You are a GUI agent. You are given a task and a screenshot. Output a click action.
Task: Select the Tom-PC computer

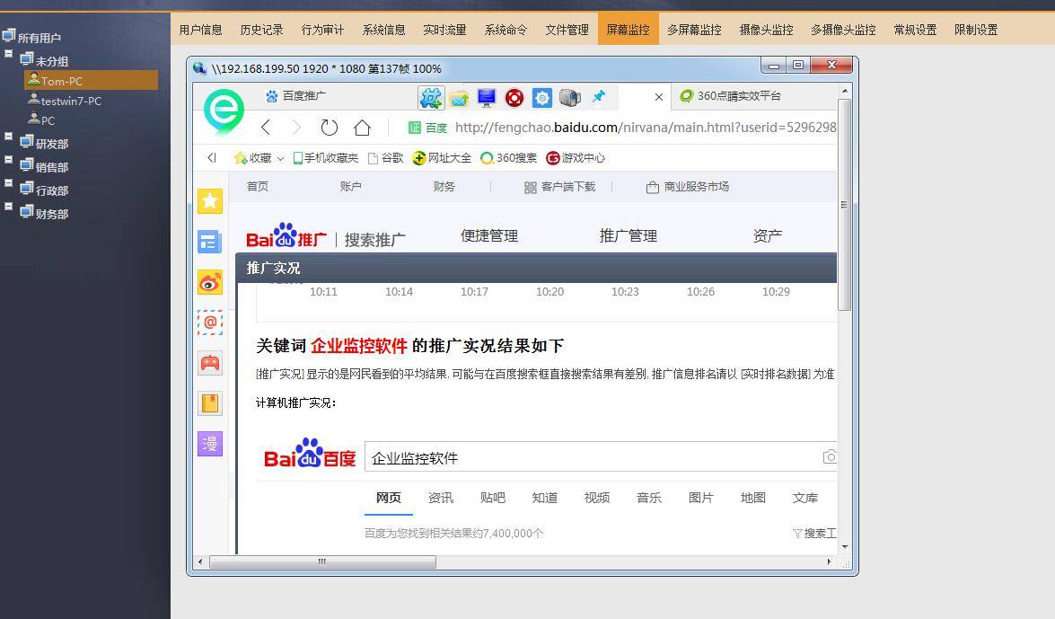pyautogui.click(x=91, y=80)
